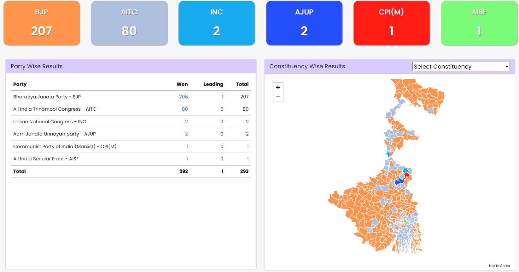
Task: Click the Party Wise Results heading
Action: (37, 66)
